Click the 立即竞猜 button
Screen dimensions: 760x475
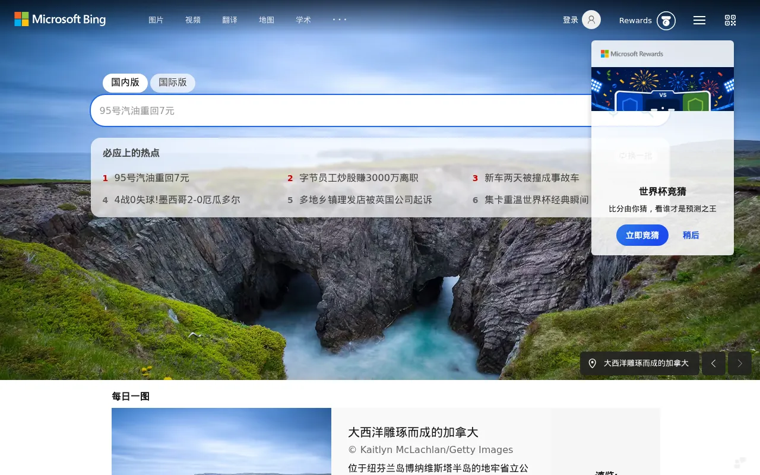642,235
